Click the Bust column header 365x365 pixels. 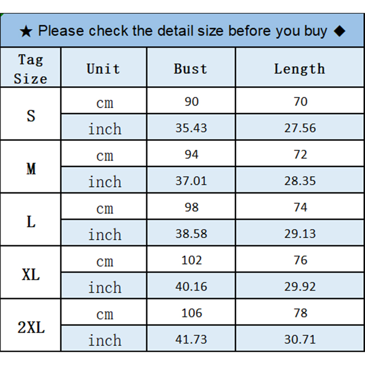point(191,69)
